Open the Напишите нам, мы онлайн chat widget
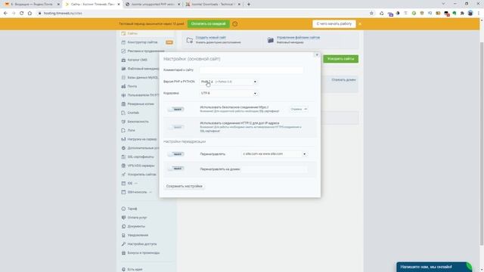The width and height of the screenshot is (484, 272). point(433,267)
